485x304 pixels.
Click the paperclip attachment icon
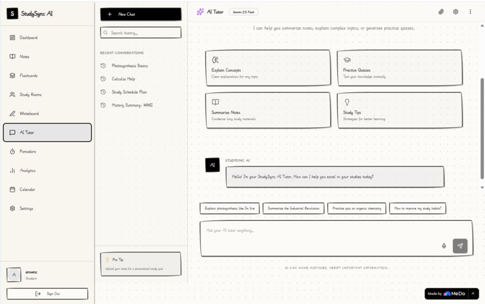441,12
